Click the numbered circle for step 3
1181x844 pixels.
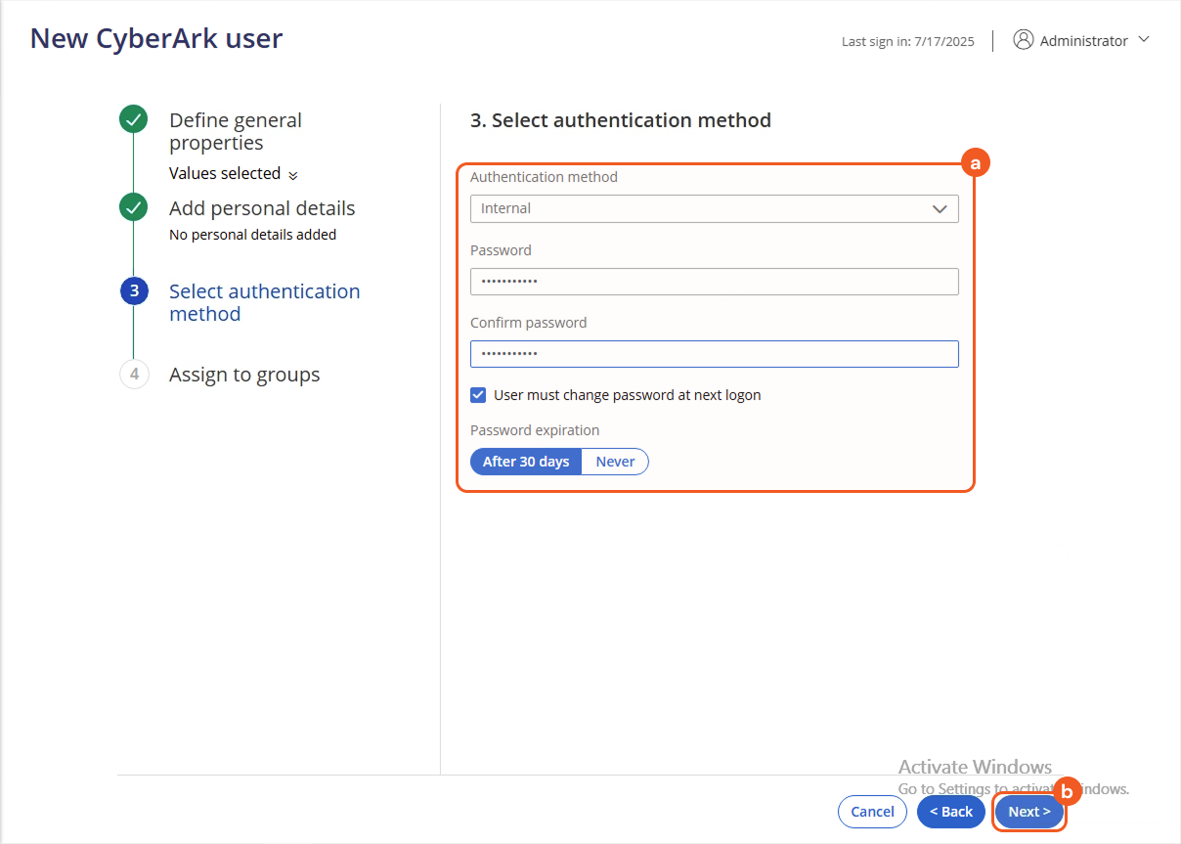pos(133,290)
